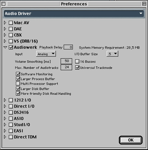
Task: Expand the Mac AV driver settings
Action: 5,23
